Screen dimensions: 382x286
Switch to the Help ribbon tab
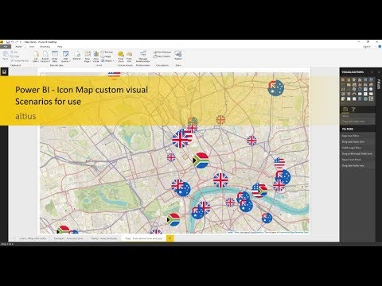pos(60,47)
